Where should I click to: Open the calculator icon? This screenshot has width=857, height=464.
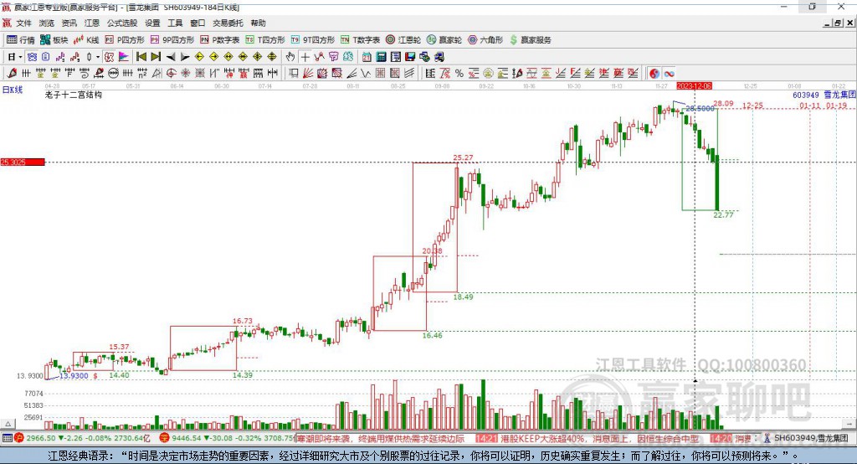381,57
